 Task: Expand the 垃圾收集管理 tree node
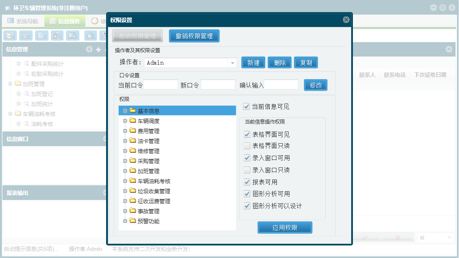pyautogui.click(x=125, y=191)
